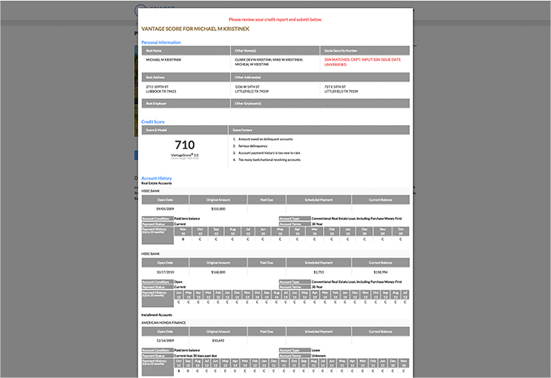The height and width of the screenshot is (378, 551).
Task: Select the 12/14/2009 open date
Action: (165, 341)
